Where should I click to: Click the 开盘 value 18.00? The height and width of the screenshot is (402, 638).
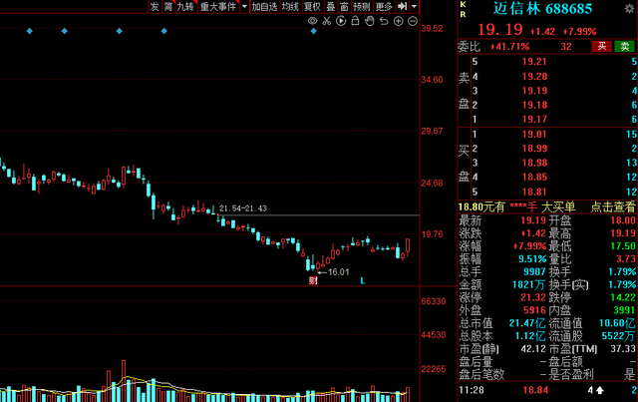(622, 220)
